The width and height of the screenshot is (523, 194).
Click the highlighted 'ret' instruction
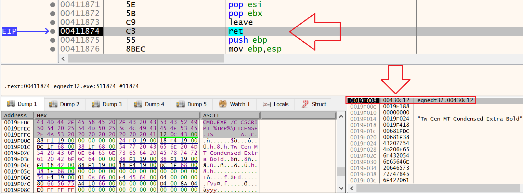click(x=236, y=31)
